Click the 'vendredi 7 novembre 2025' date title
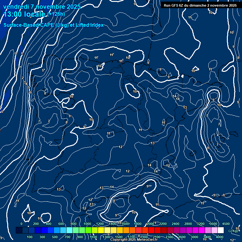The image size is (242, 242). tap(42, 7)
